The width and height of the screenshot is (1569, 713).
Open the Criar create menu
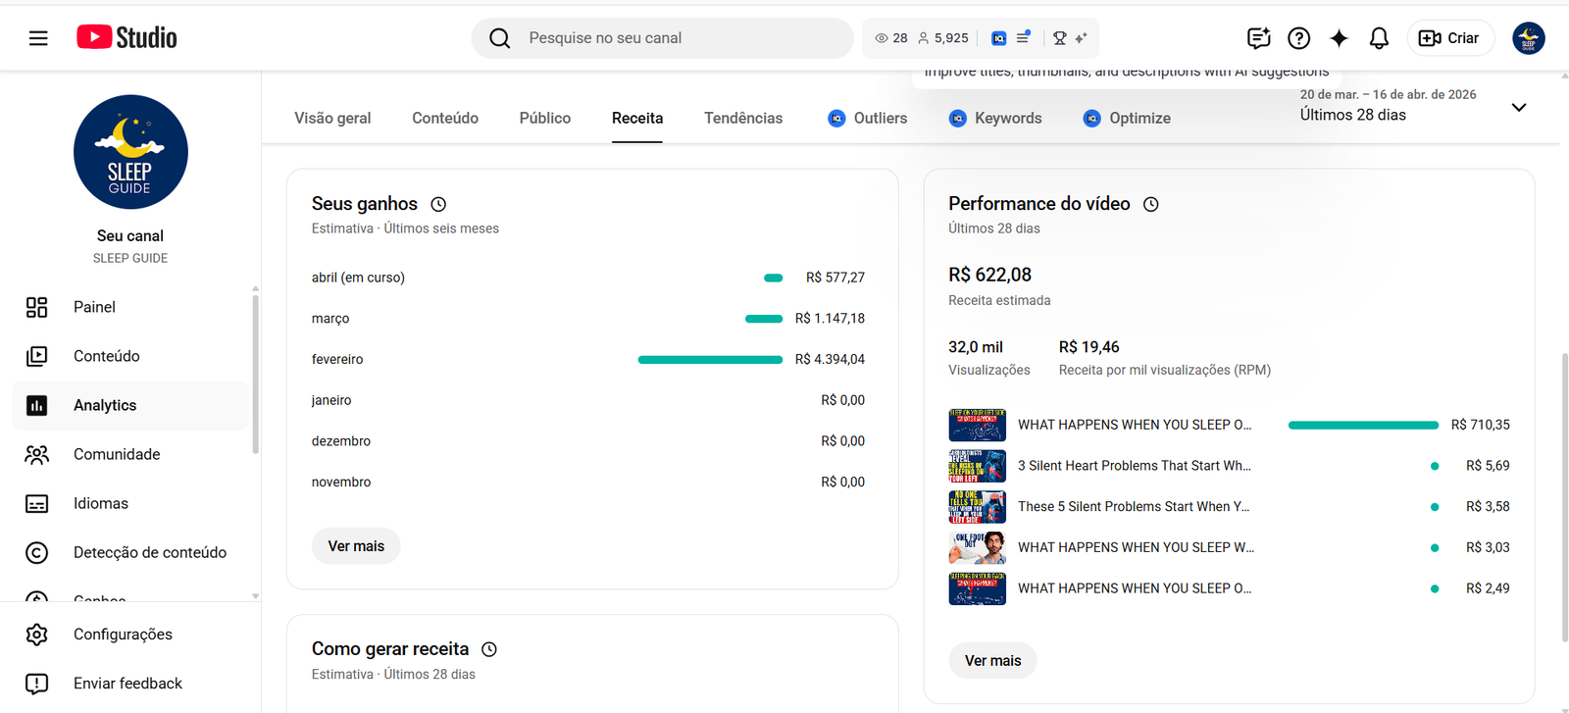coord(1449,38)
